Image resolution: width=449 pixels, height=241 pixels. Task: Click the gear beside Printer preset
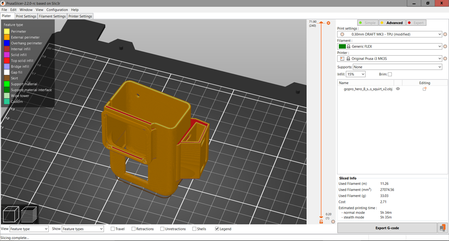pyautogui.click(x=445, y=58)
